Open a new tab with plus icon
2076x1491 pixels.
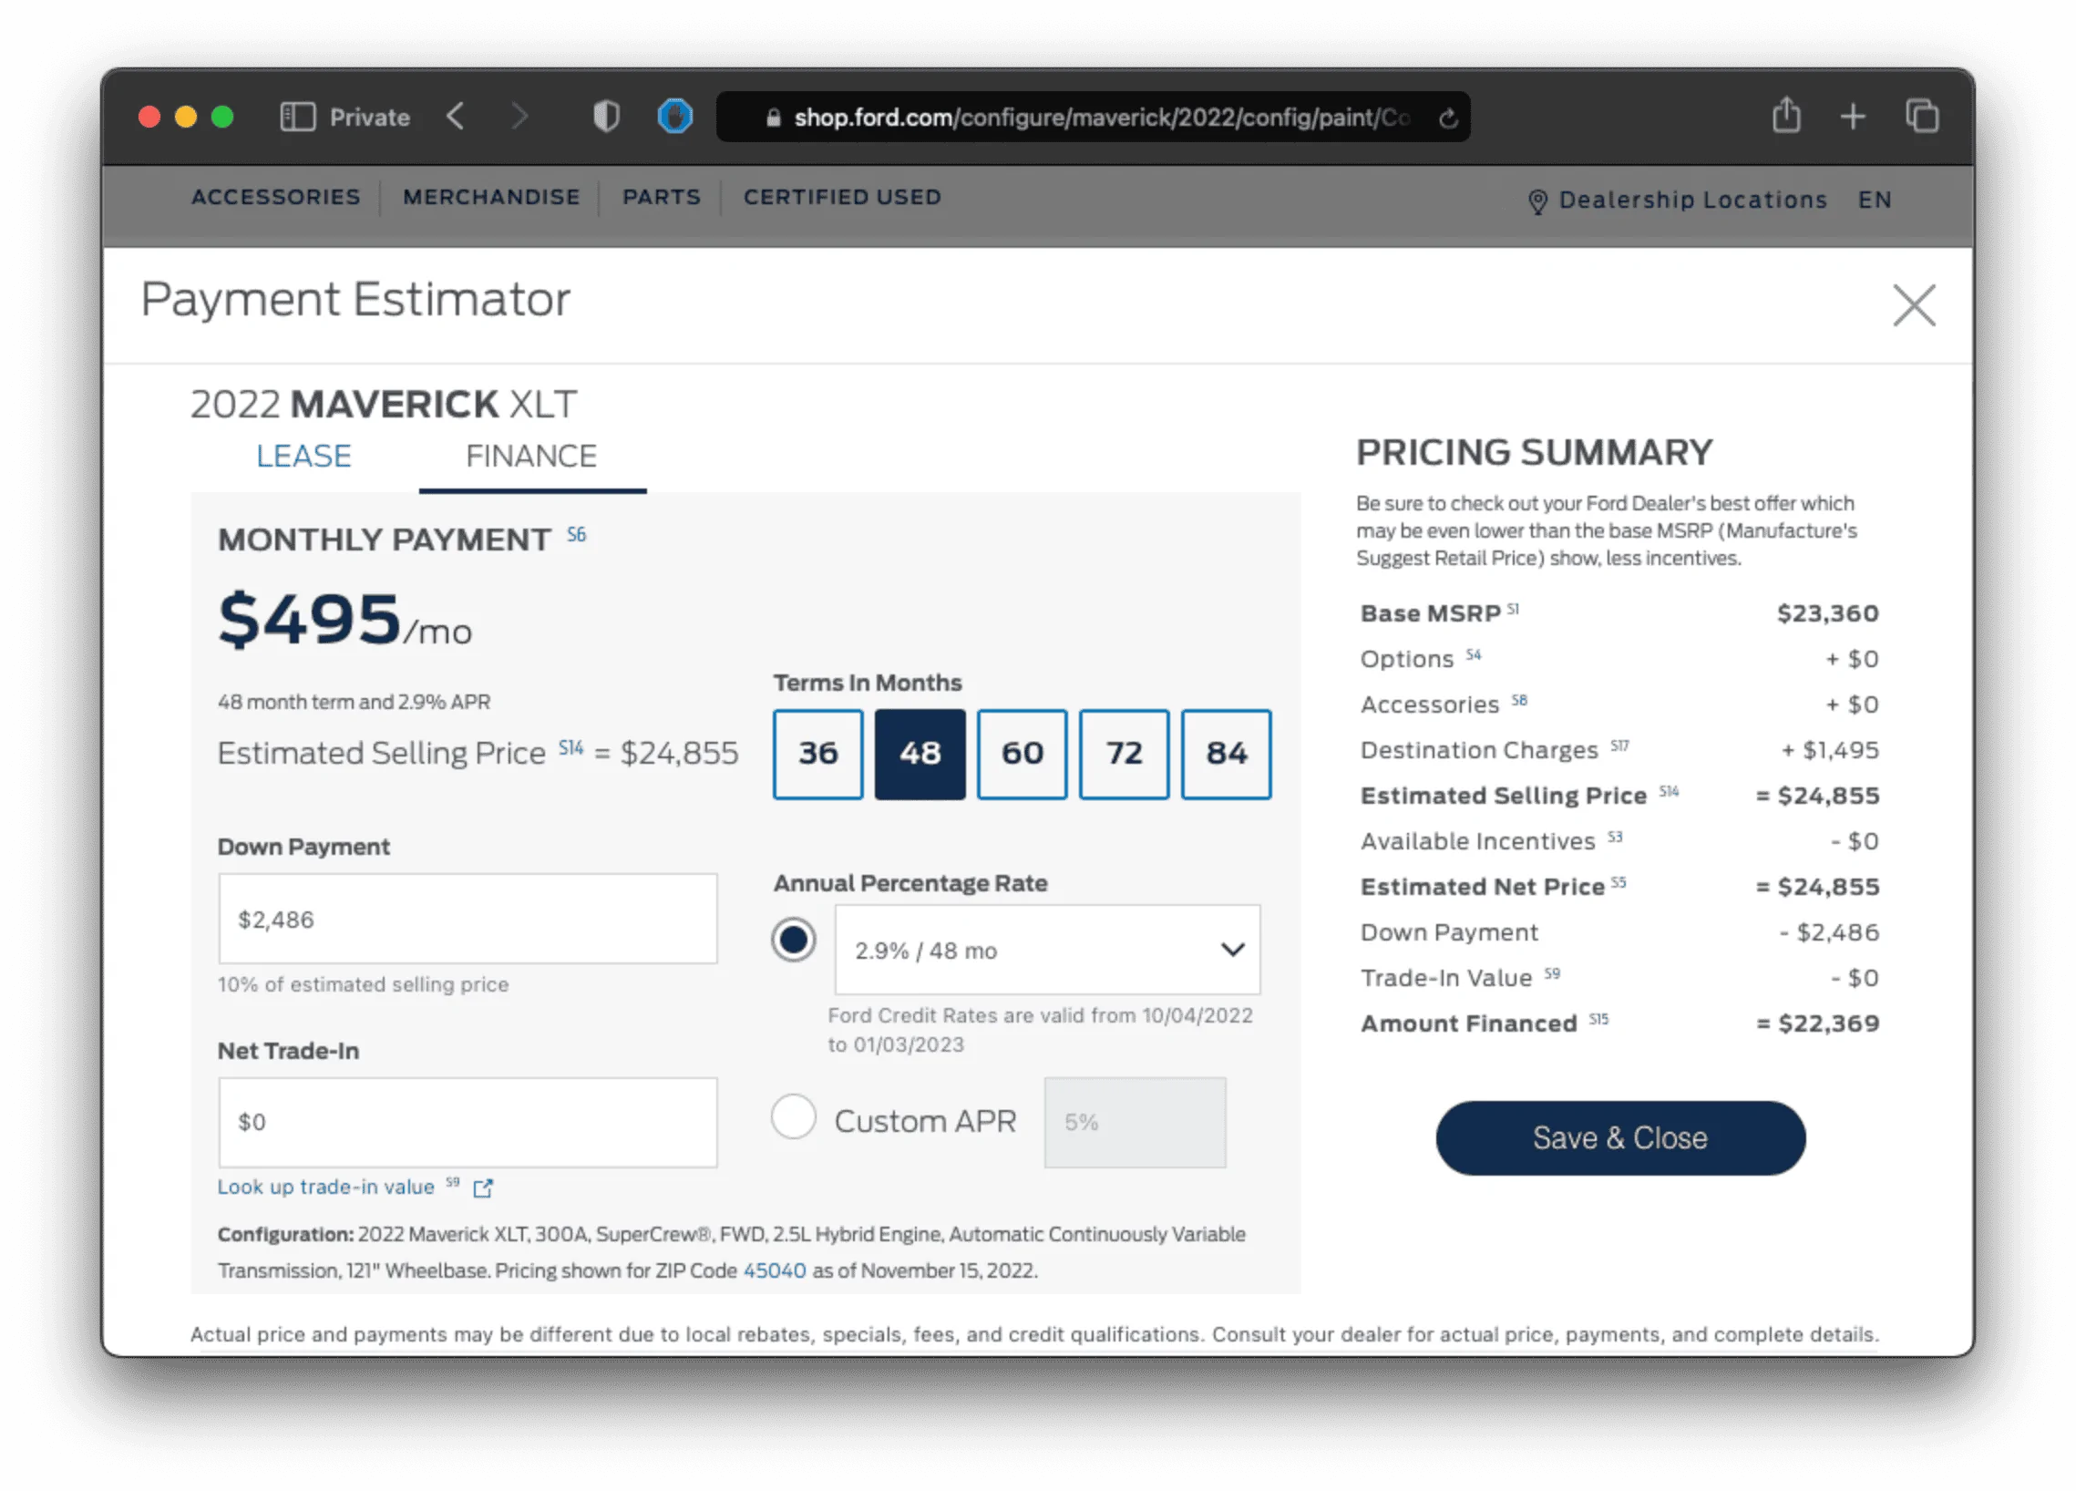1853,117
